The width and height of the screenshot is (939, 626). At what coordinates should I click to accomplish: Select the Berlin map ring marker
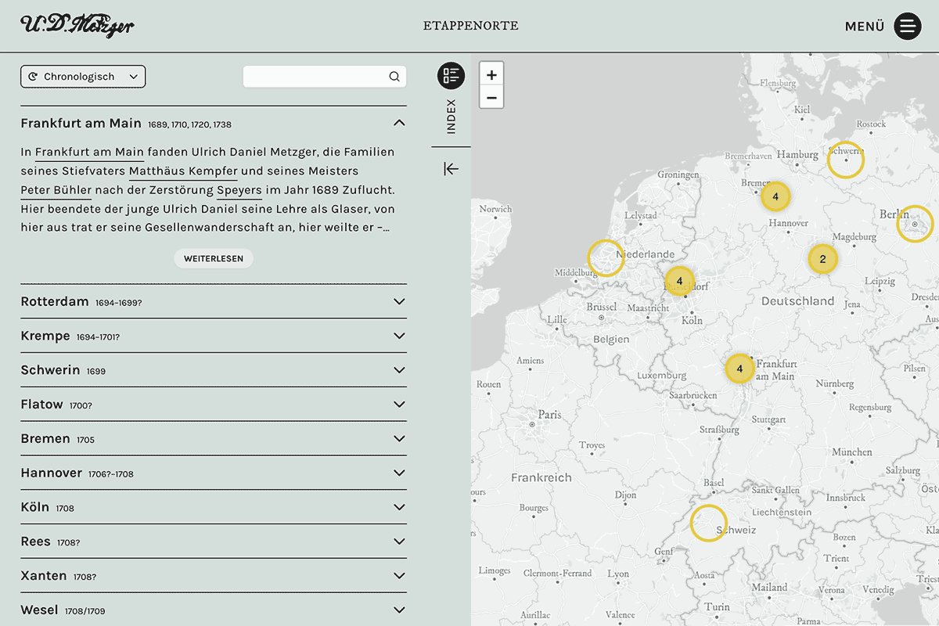(915, 224)
